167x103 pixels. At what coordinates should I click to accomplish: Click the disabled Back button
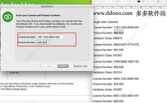tap(50, 66)
